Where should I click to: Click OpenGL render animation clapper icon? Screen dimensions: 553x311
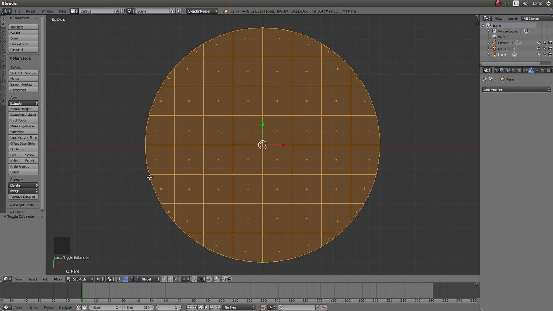coord(229,279)
